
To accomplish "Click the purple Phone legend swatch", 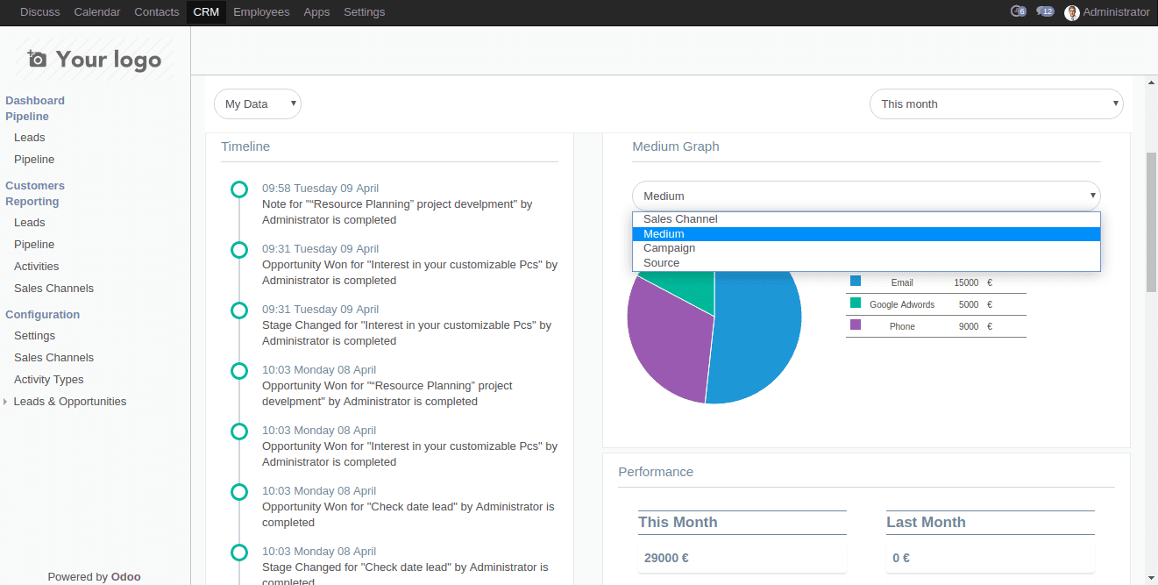I will coord(856,325).
